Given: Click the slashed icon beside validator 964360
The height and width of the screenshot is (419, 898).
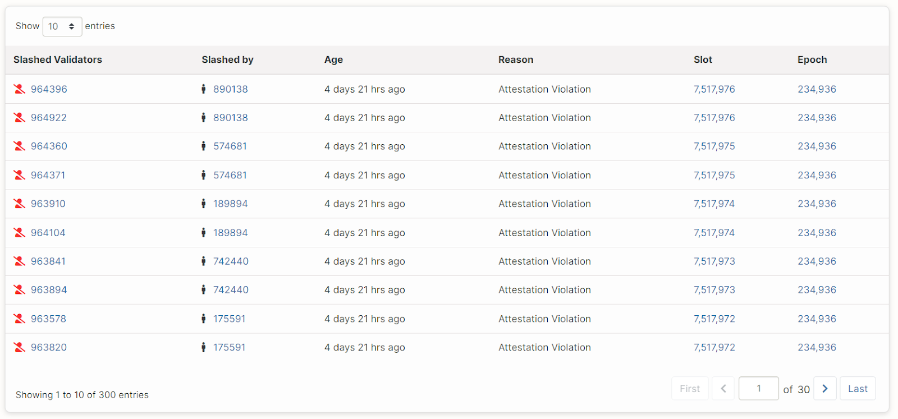Looking at the screenshot, I should click(x=20, y=146).
